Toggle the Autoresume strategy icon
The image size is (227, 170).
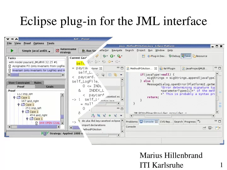coord(57,51)
